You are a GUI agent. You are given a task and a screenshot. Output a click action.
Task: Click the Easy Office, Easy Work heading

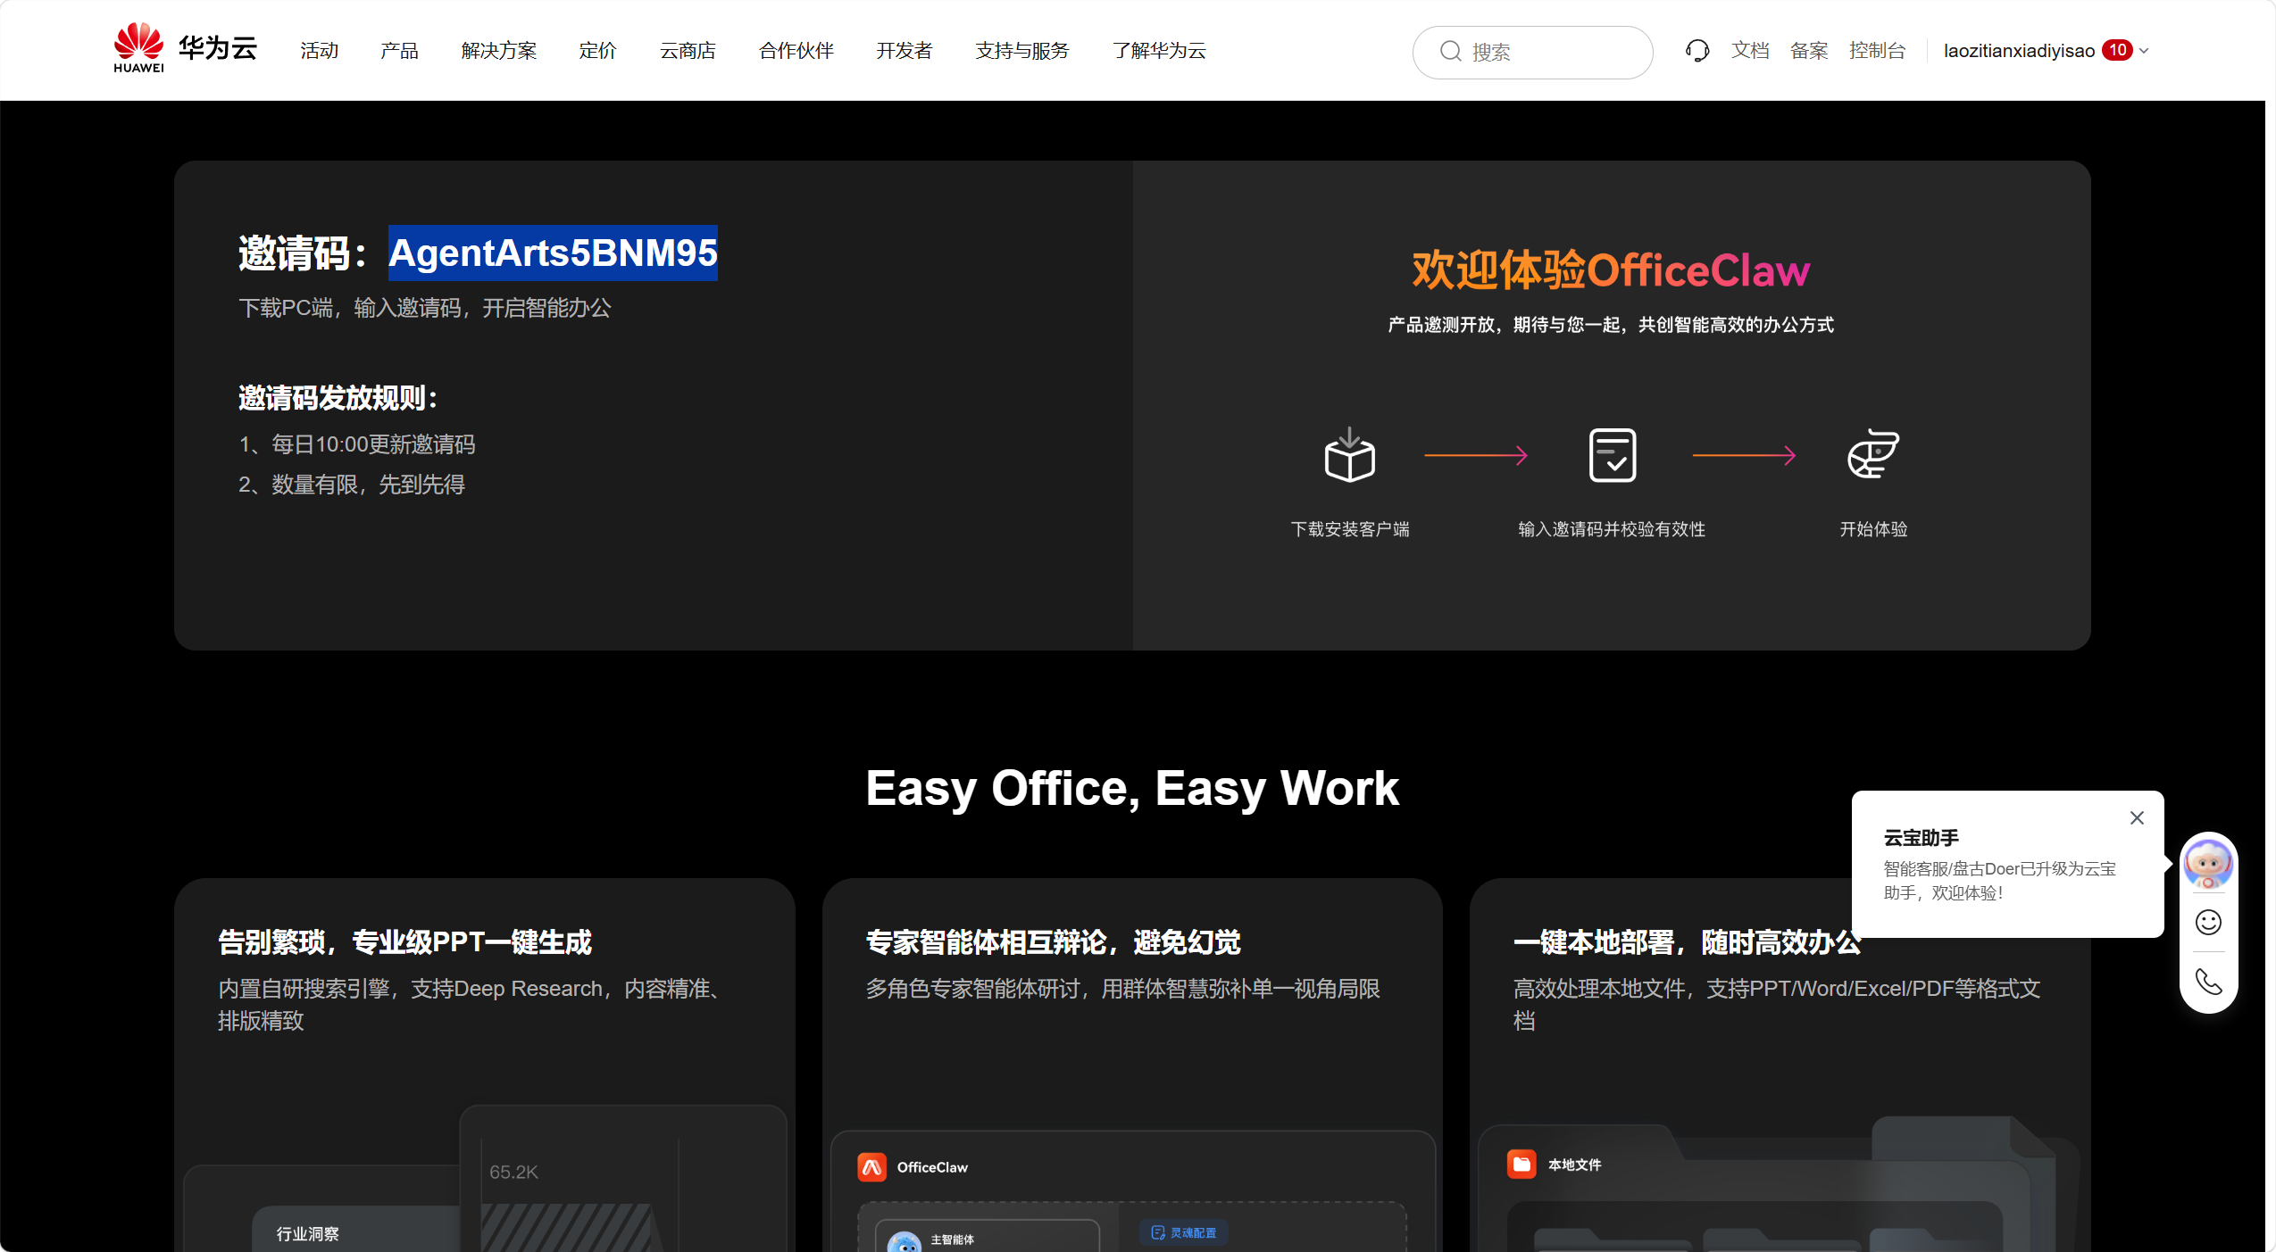point(1132,789)
